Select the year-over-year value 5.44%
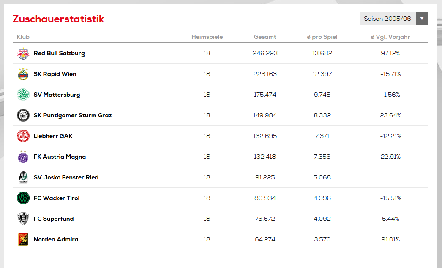The width and height of the screenshot is (442, 268). (390, 219)
